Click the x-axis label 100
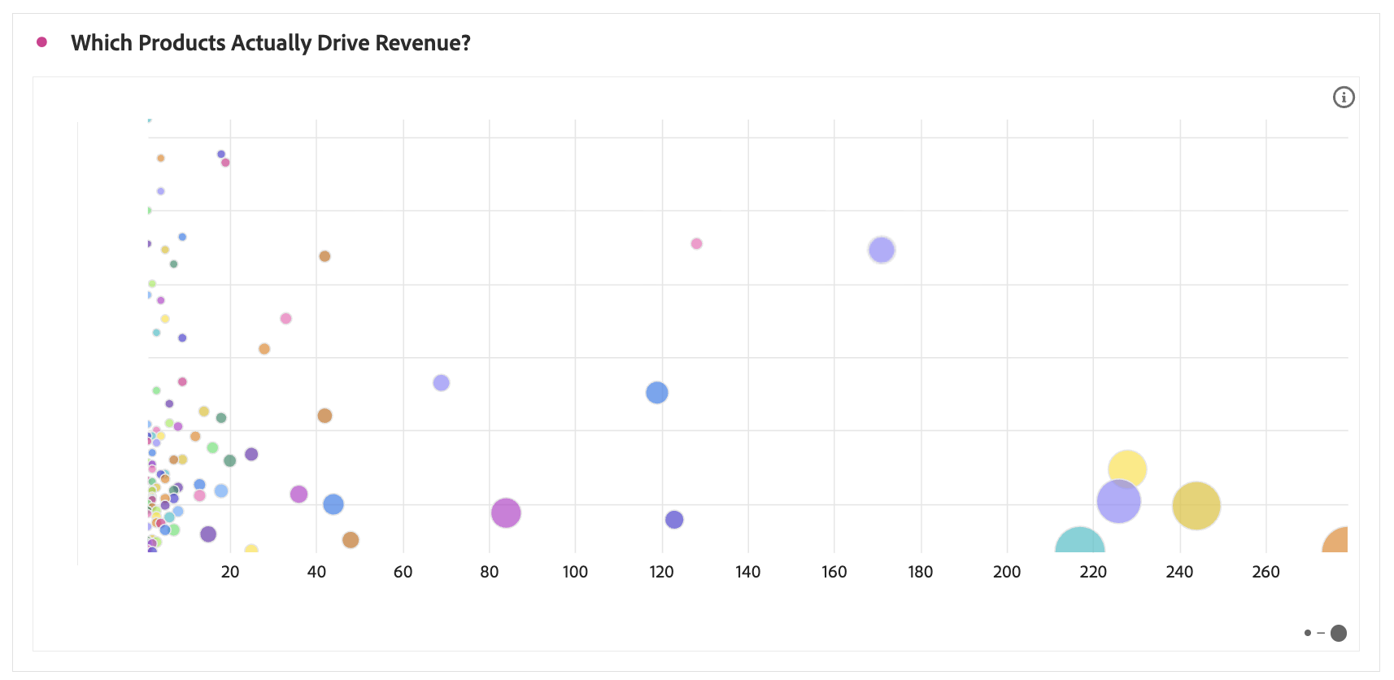1394x680 pixels. click(575, 572)
